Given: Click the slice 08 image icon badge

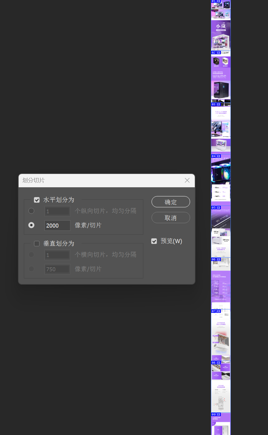Looking at the screenshot, I should tap(218, 362).
